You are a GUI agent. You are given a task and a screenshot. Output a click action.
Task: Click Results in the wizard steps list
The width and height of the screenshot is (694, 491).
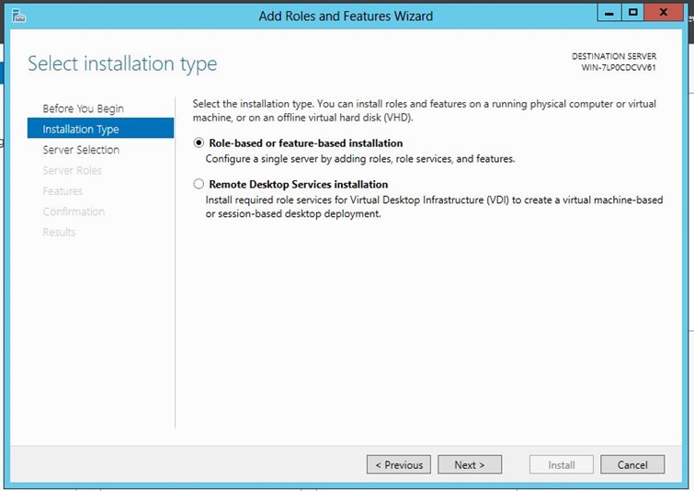[59, 232]
